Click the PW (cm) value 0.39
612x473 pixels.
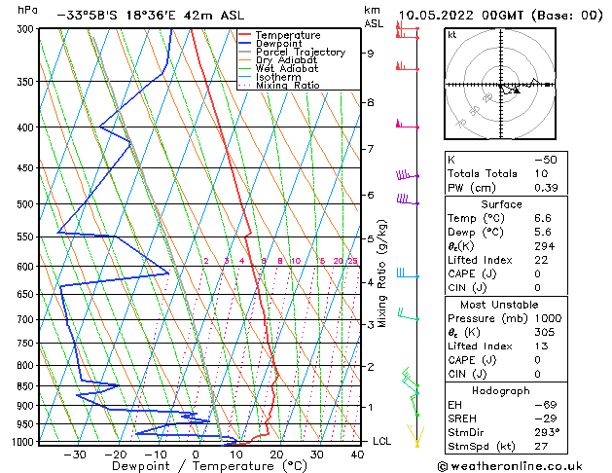(x=546, y=188)
